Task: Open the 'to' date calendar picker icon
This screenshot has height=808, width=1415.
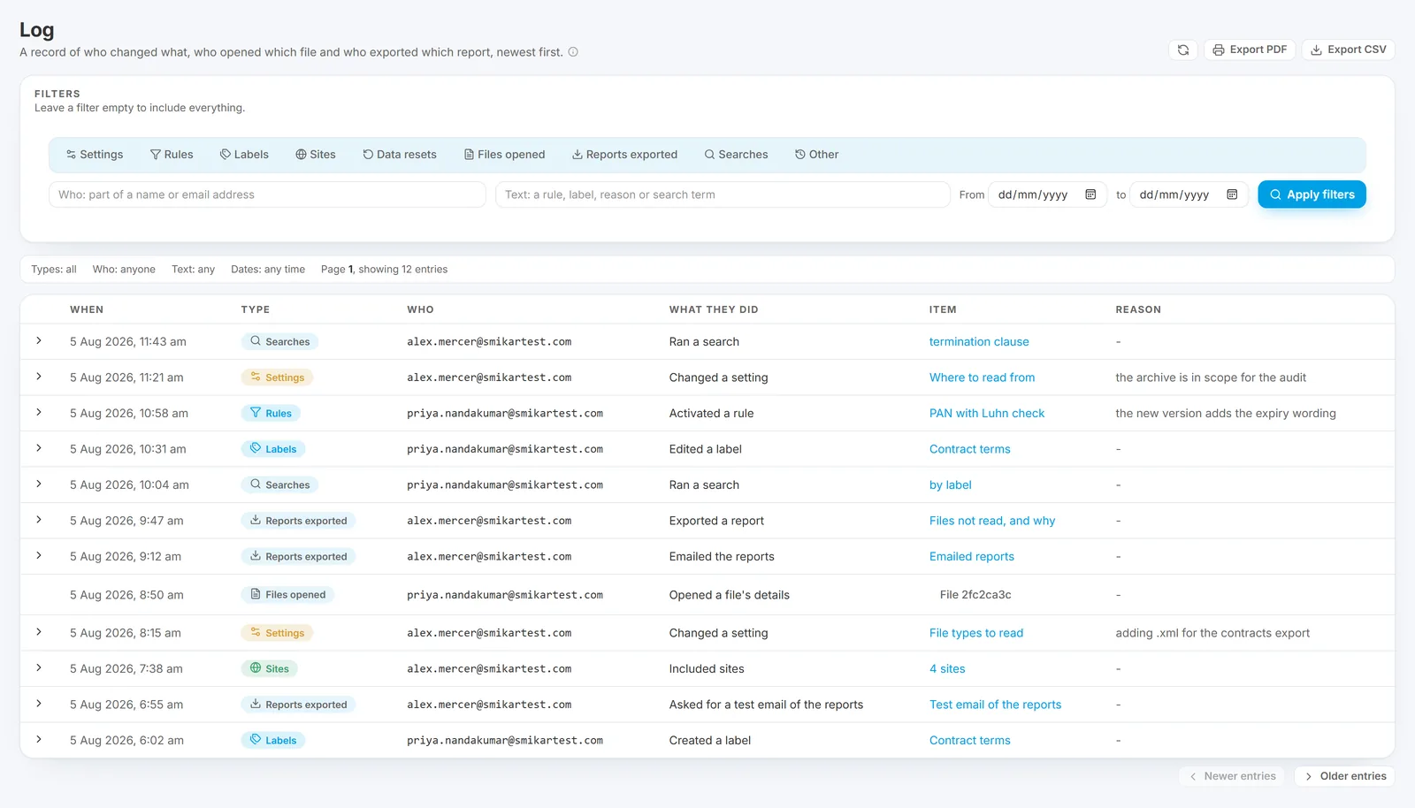Action: pos(1232,194)
